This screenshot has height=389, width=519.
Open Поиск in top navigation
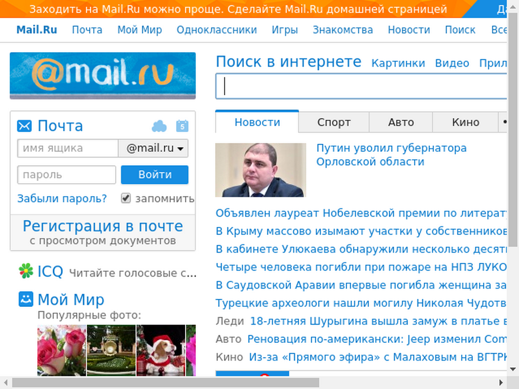[x=460, y=30]
